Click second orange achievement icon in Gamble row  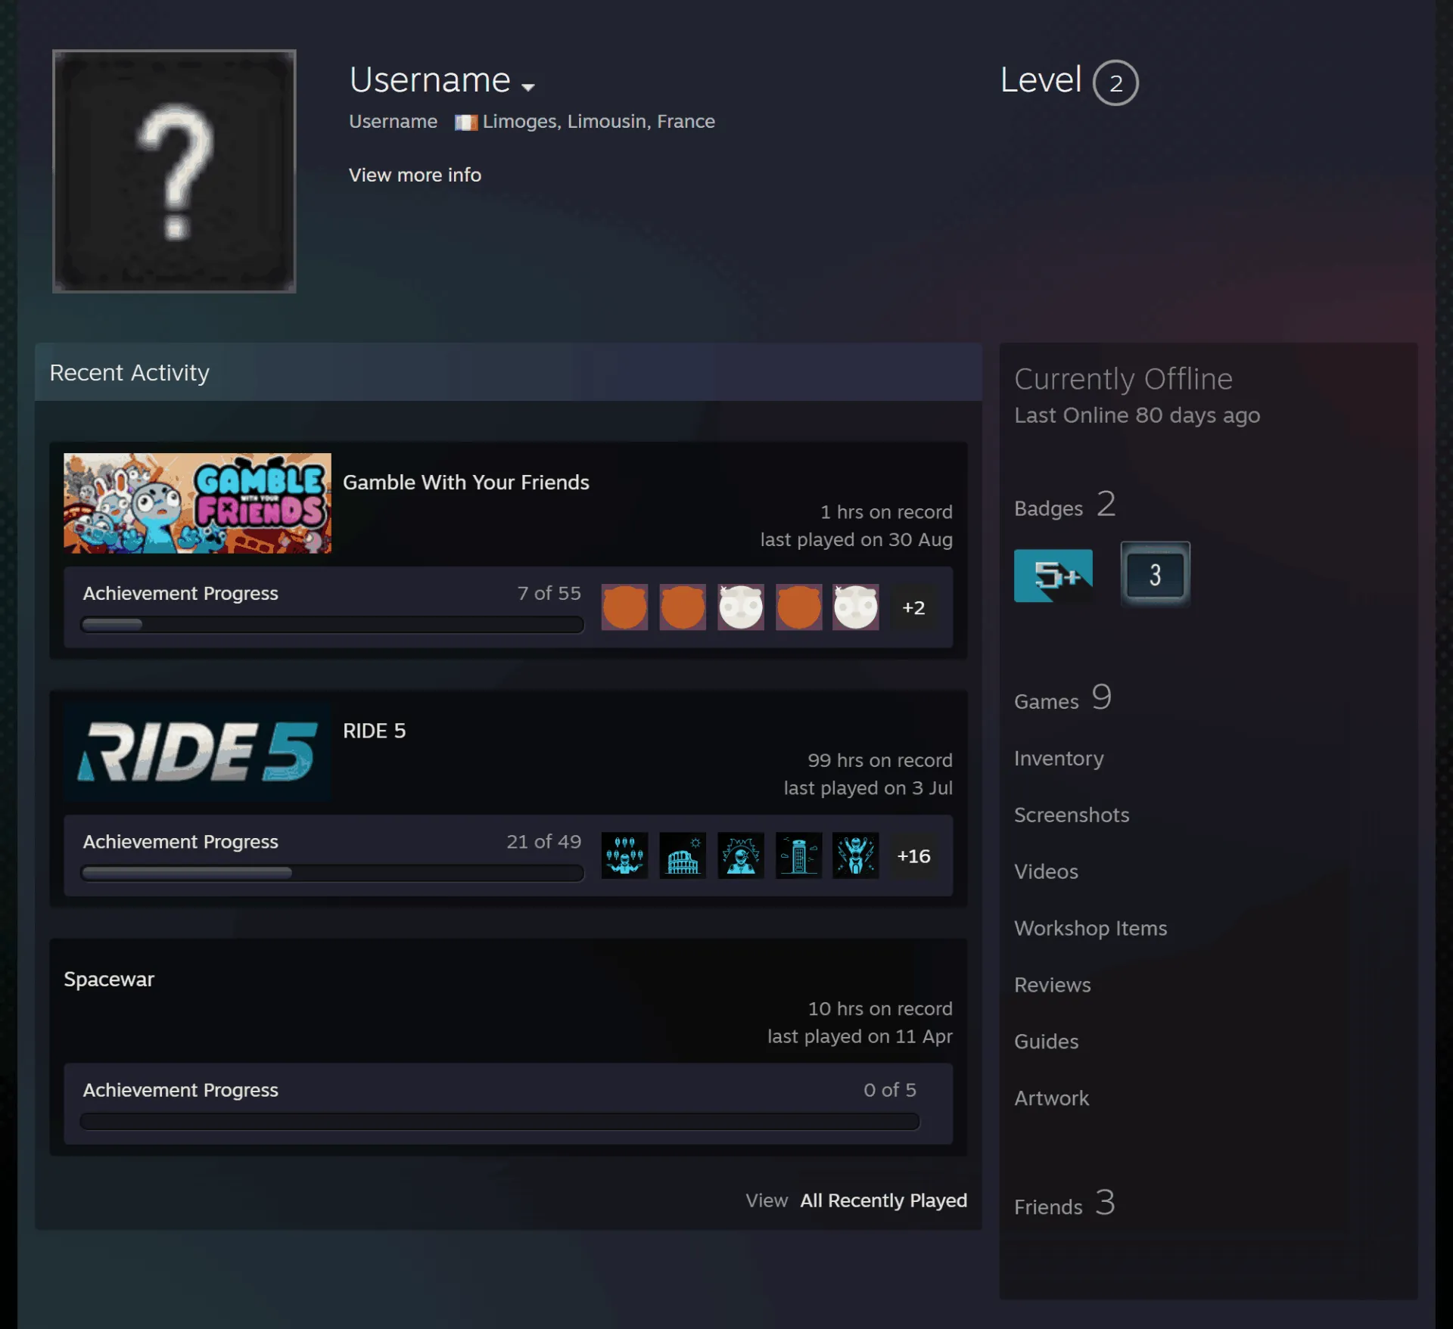click(683, 607)
